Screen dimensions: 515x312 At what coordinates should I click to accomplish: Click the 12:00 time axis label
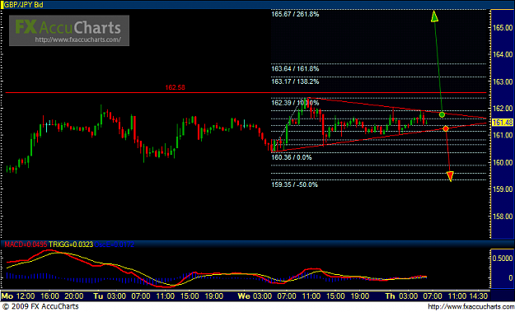26,296
